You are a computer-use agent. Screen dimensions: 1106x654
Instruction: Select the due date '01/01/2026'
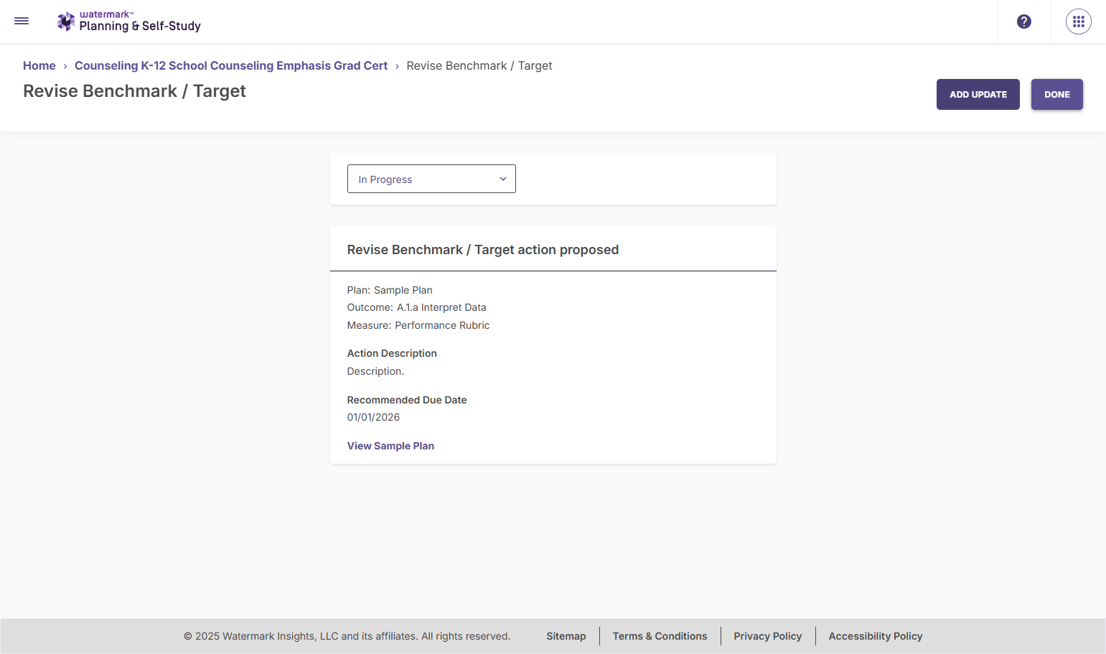pos(373,417)
